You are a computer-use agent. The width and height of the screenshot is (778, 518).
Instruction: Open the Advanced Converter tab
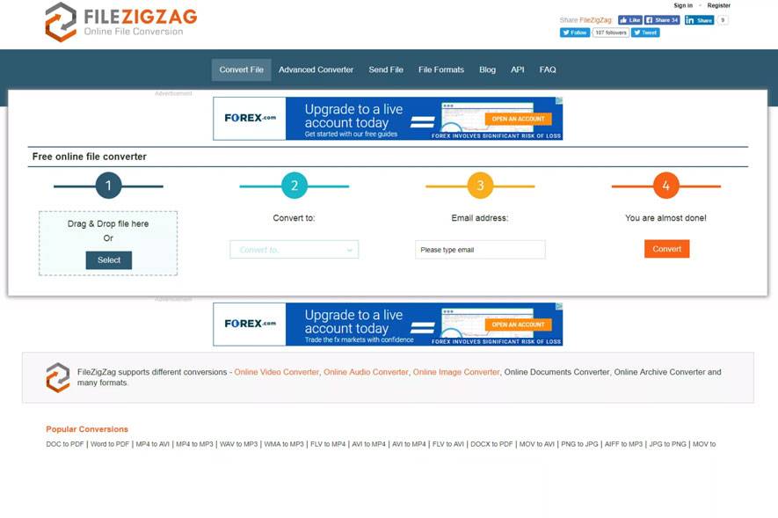pyautogui.click(x=316, y=69)
